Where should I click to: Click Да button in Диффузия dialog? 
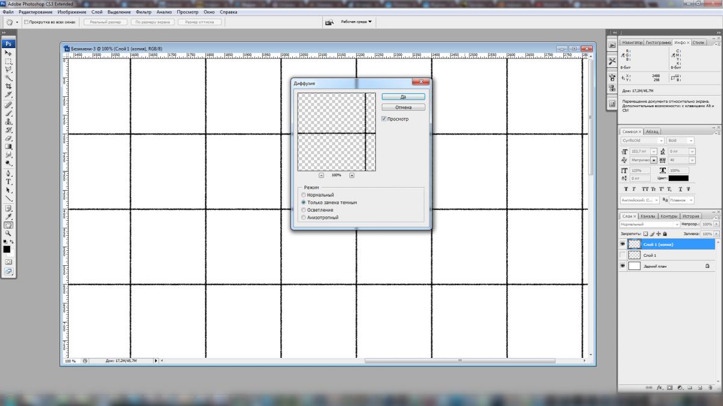[404, 97]
